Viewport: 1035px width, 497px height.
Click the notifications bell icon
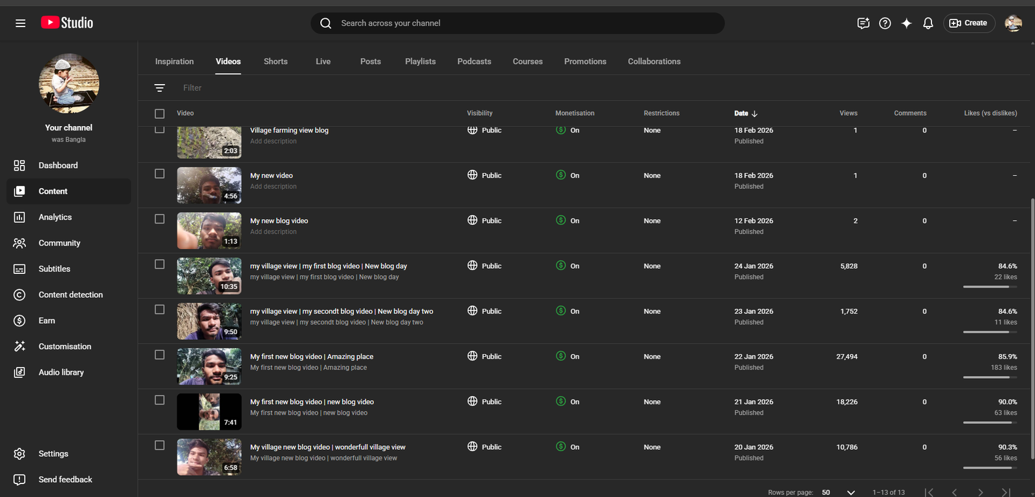click(928, 23)
